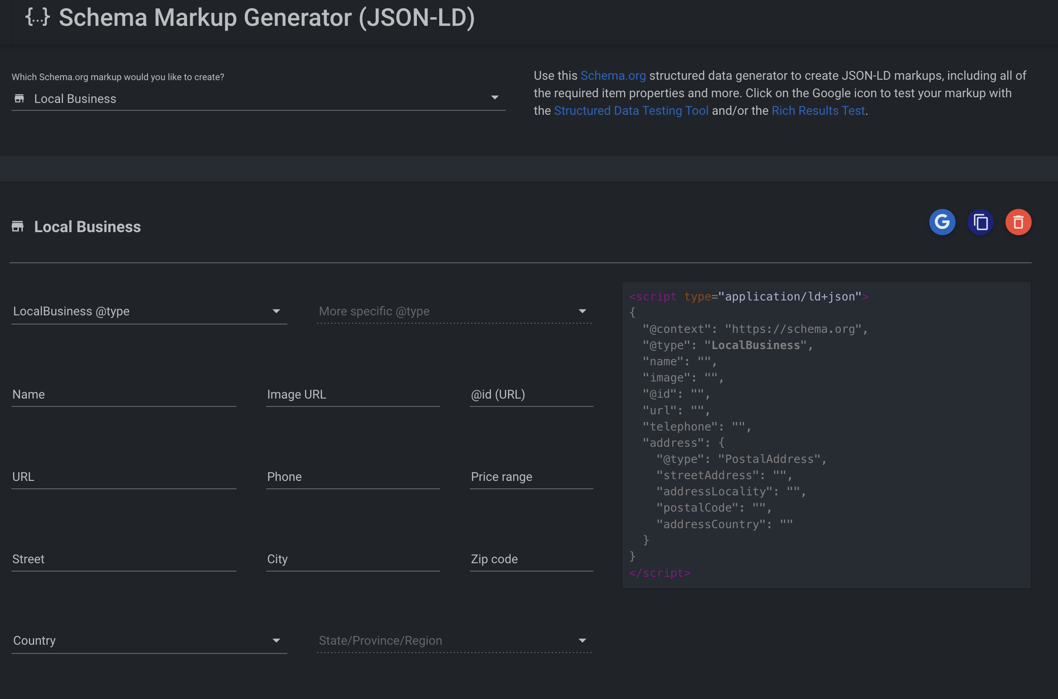The image size is (1058, 699).
Task: Click the "address": { code line
Action: click(684, 443)
